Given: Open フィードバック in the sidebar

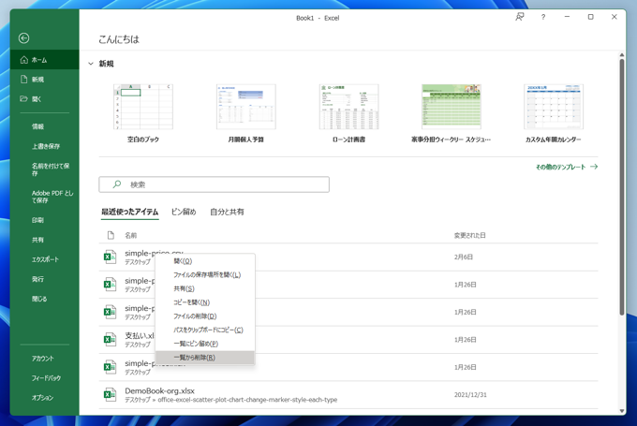Looking at the screenshot, I should point(45,377).
